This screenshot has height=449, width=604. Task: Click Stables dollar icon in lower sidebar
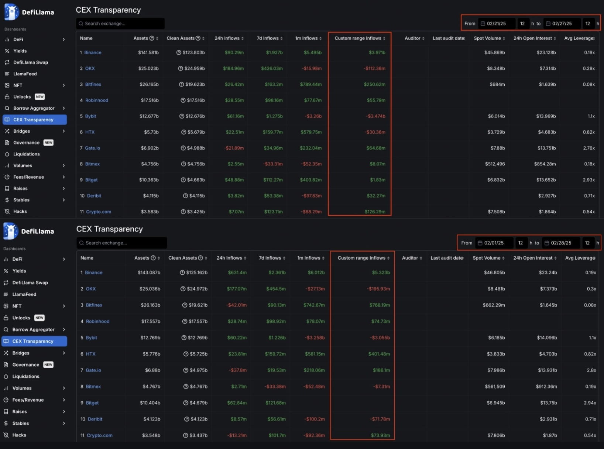click(x=6, y=423)
